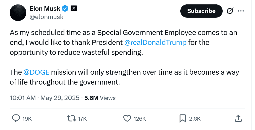Toggle the like heart icon
Screen dimensions: 255x130
[x=127, y=118]
